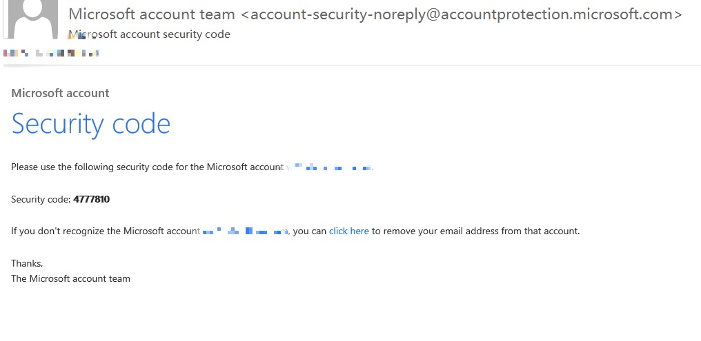The height and width of the screenshot is (341, 701).
Task: Click the signature 'The Microsoft account team'
Action: pos(70,278)
